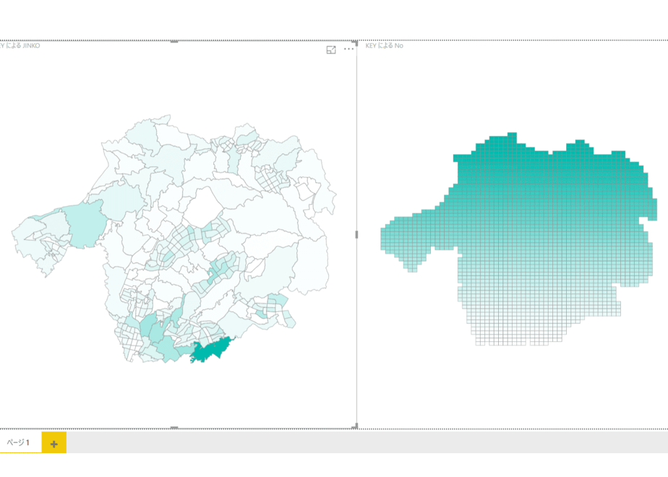Select the ページ1 page tab

point(18,442)
